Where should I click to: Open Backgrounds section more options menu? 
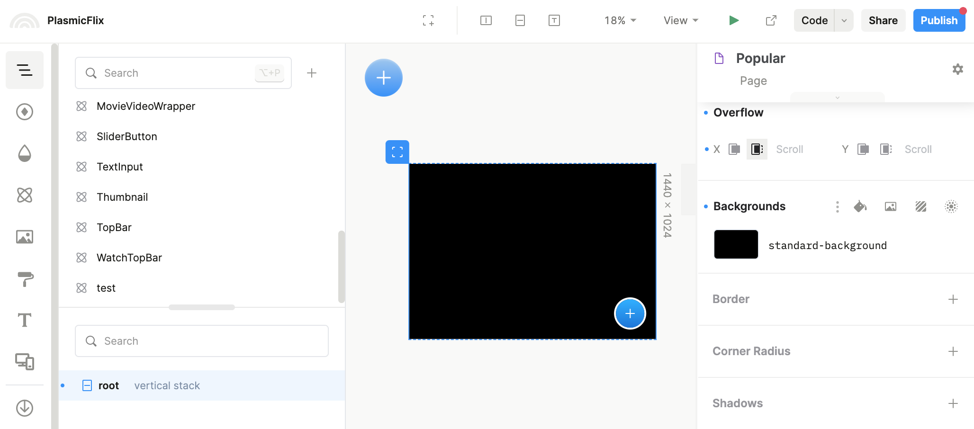tap(838, 206)
